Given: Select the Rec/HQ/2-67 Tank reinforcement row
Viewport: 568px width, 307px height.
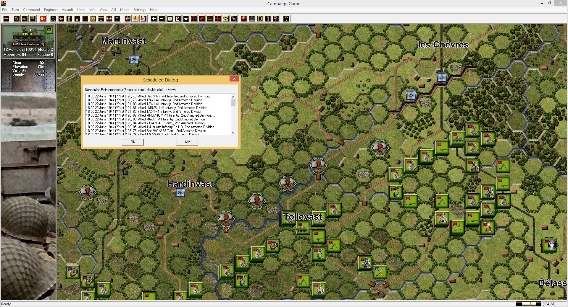Looking at the screenshot, I should point(158,131).
